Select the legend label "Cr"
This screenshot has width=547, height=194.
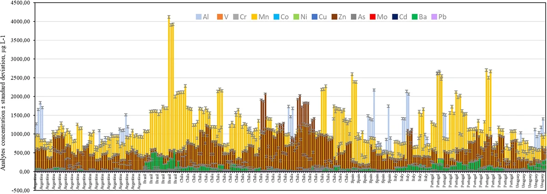pos(244,17)
